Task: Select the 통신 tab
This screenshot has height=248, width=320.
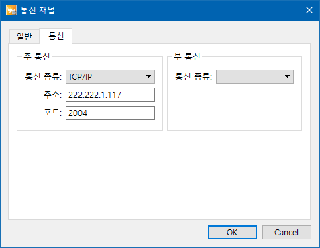Action: (x=56, y=36)
